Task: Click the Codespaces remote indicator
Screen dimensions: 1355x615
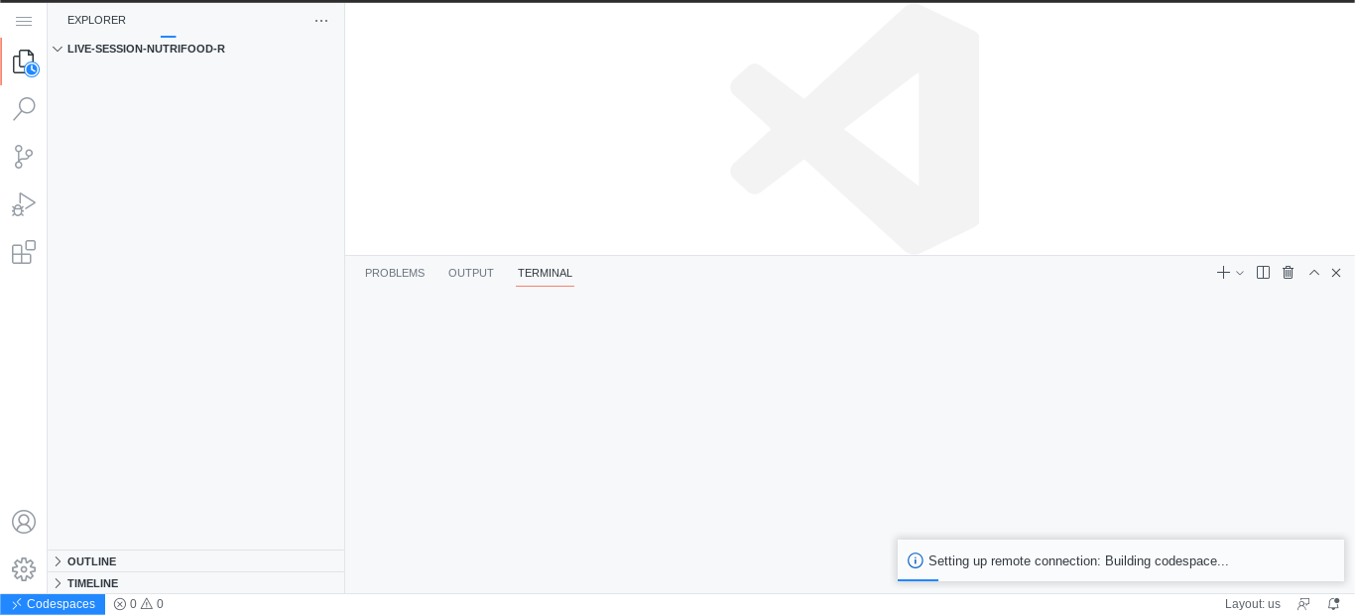Action: tap(53, 604)
